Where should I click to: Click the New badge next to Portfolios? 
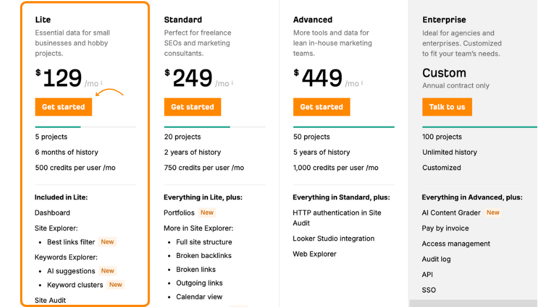[x=207, y=213]
